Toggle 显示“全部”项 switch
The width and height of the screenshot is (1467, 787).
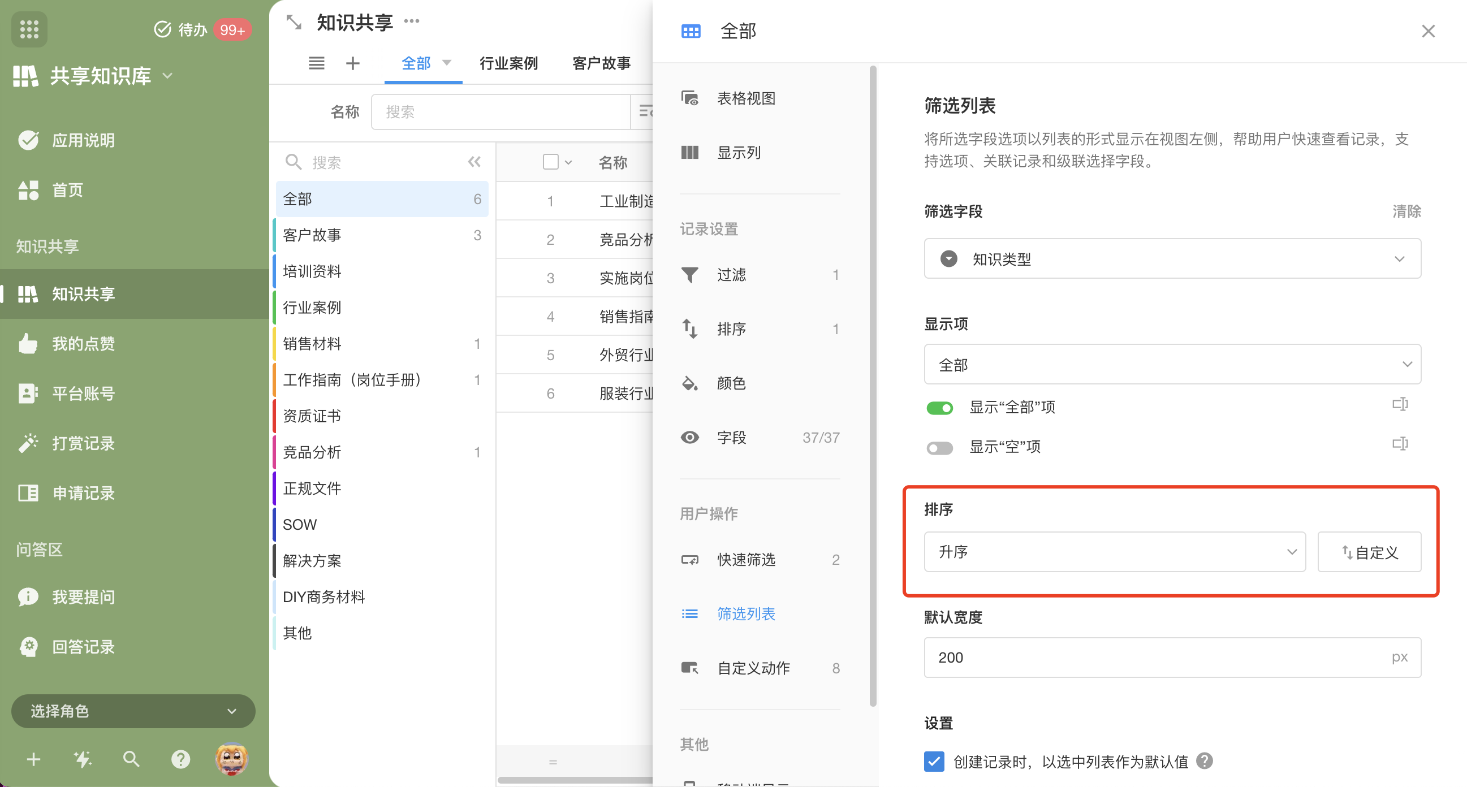point(939,408)
